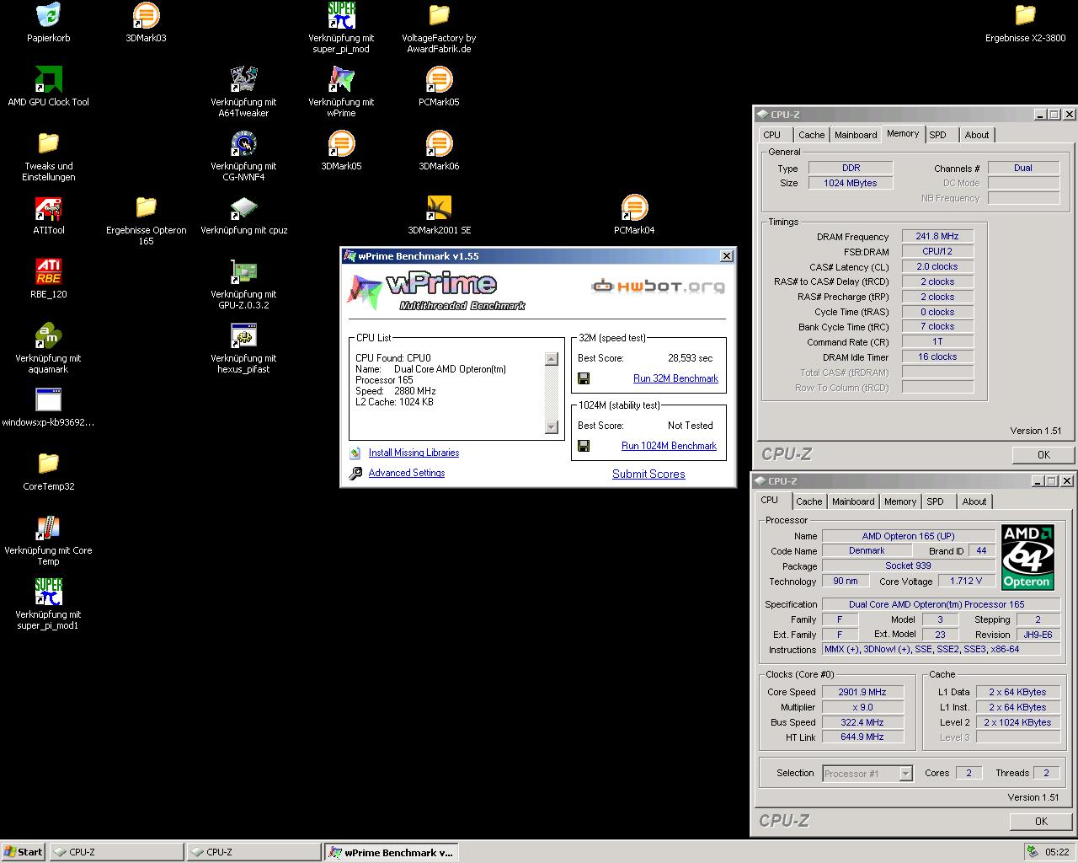1078x863 pixels.
Task: Click CPU List scrollbar down arrow
Action: coord(552,427)
